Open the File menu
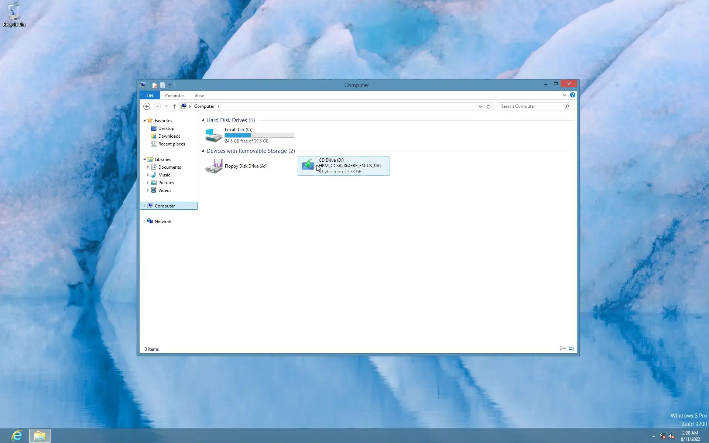Viewport: 709px width, 443px height. pos(150,95)
